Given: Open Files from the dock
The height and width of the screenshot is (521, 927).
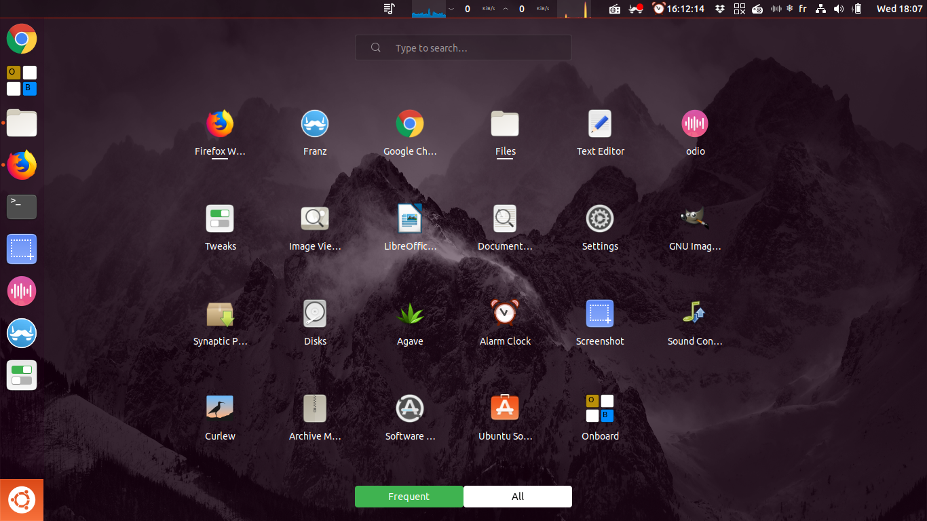Looking at the screenshot, I should 22,123.
